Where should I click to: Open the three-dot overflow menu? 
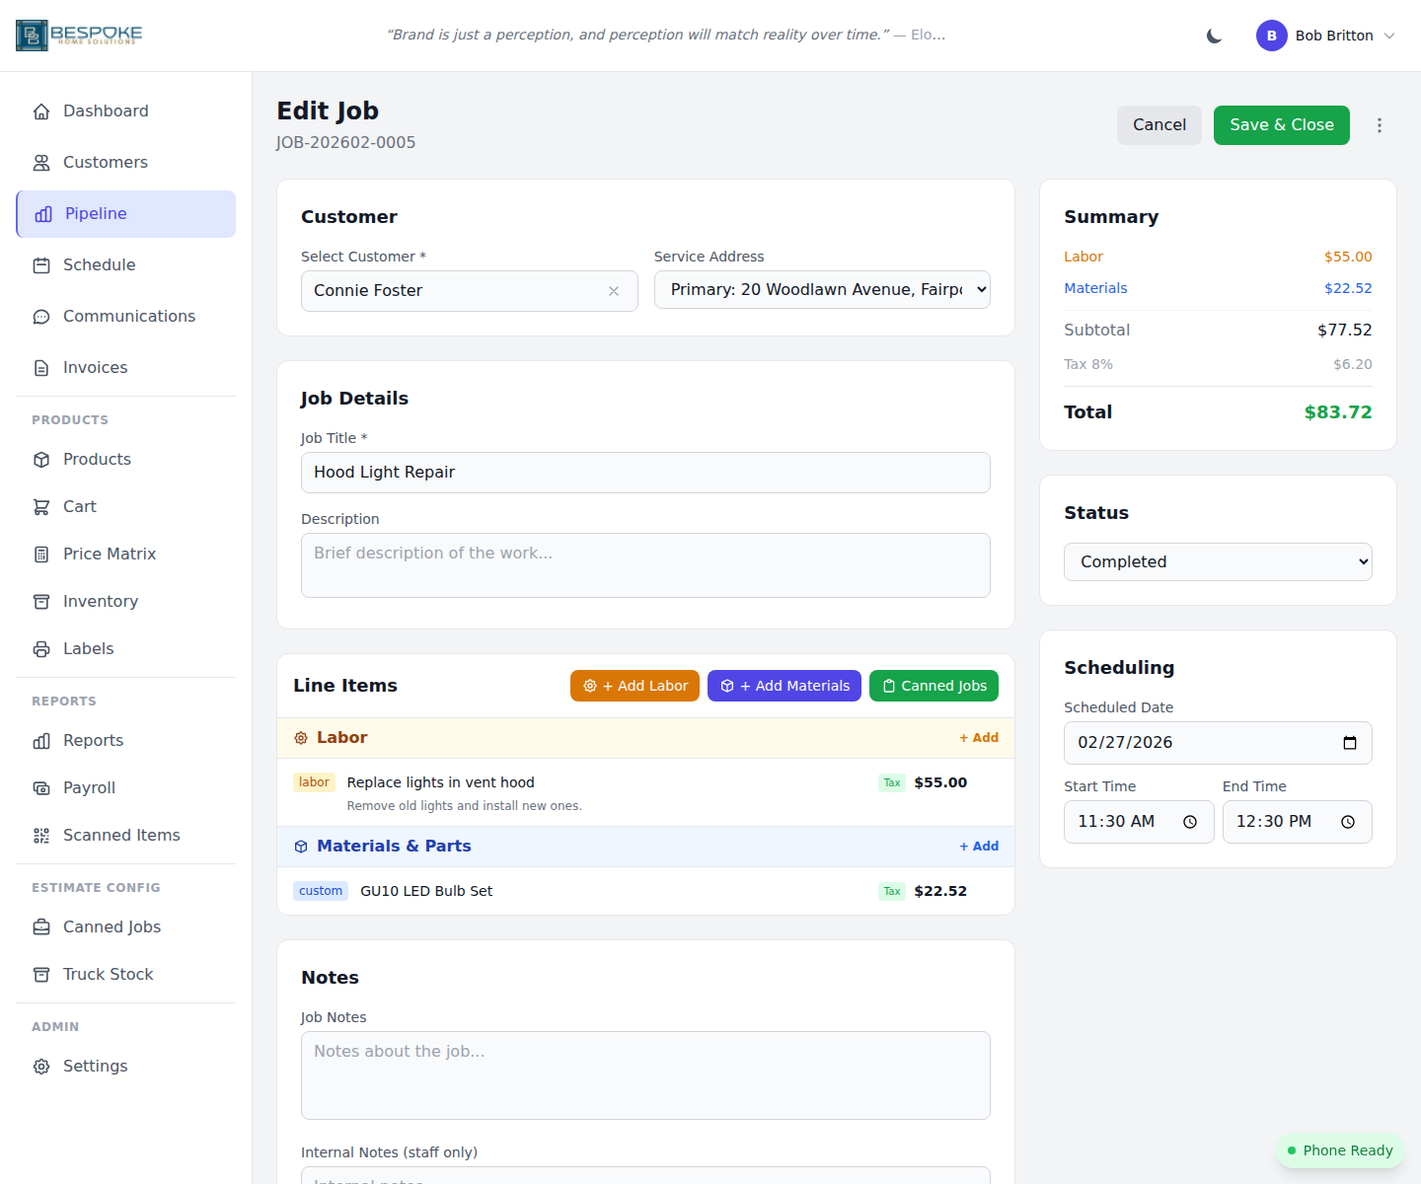(x=1379, y=125)
